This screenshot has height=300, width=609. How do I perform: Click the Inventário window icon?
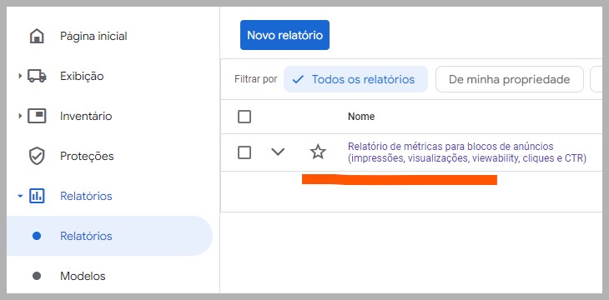[37, 116]
